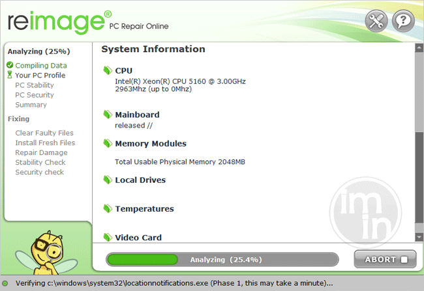
Task: Click the green tag icon next to Mainboard
Action: click(108, 115)
